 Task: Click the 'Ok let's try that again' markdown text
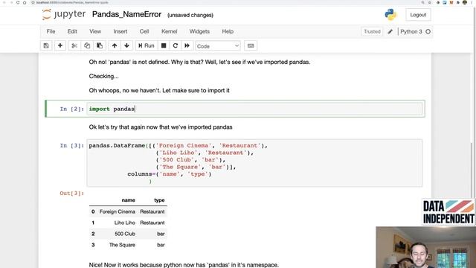[x=161, y=127]
